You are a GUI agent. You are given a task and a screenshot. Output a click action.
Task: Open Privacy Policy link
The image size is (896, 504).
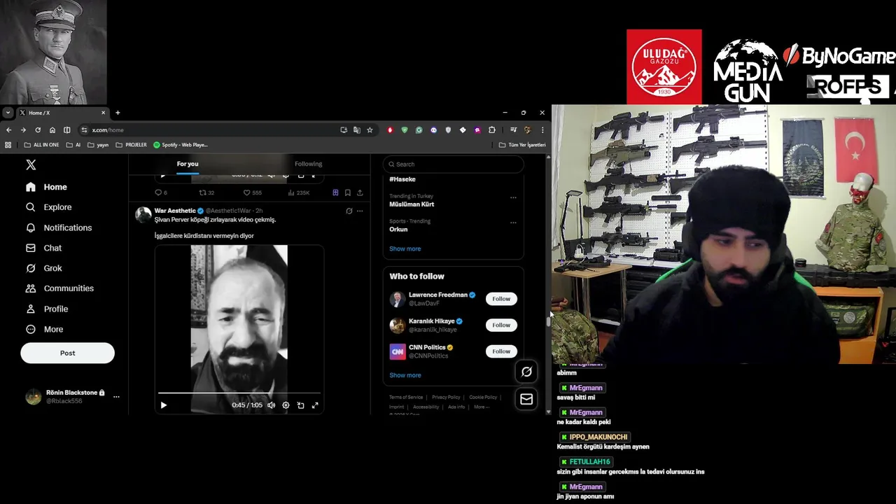[x=446, y=398]
